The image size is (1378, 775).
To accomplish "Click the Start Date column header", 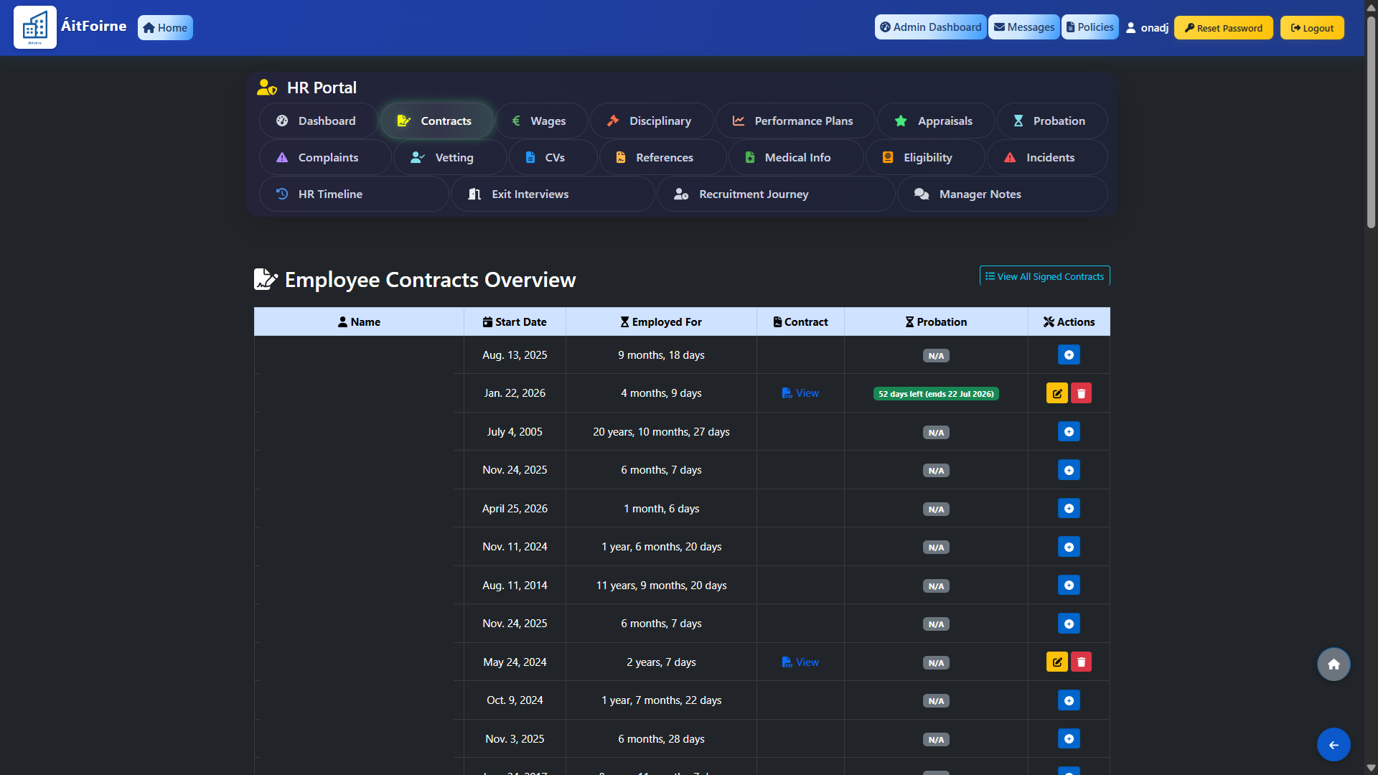I will pyautogui.click(x=515, y=321).
